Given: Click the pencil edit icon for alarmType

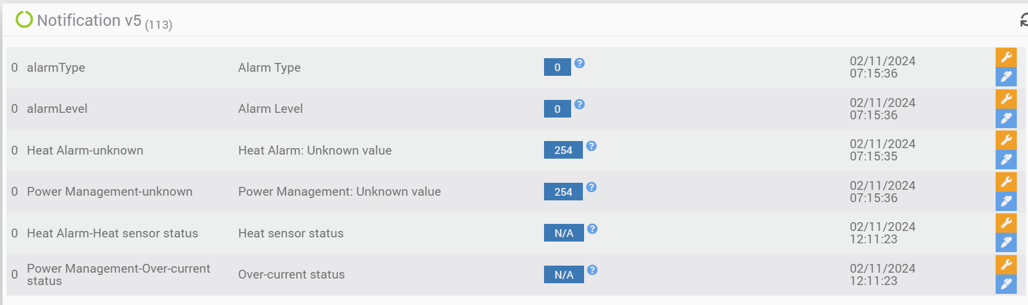Looking at the screenshot, I should click(1006, 76).
